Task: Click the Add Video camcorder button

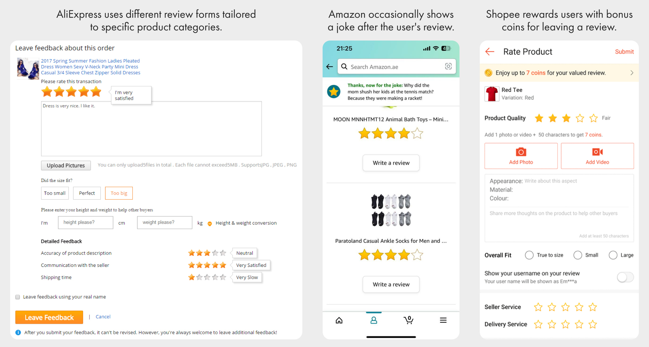Action: point(597,156)
